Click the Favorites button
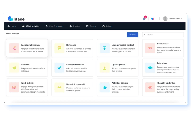191x132 pixels. (133, 35)
